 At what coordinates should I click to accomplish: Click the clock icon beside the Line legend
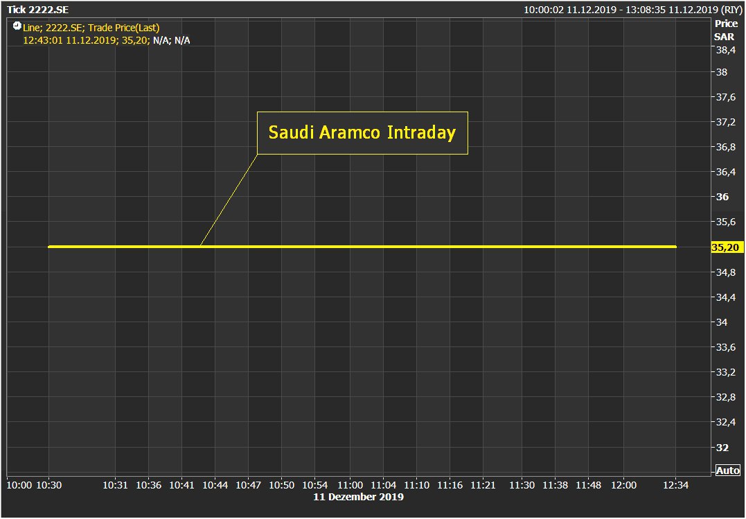tap(17, 25)
